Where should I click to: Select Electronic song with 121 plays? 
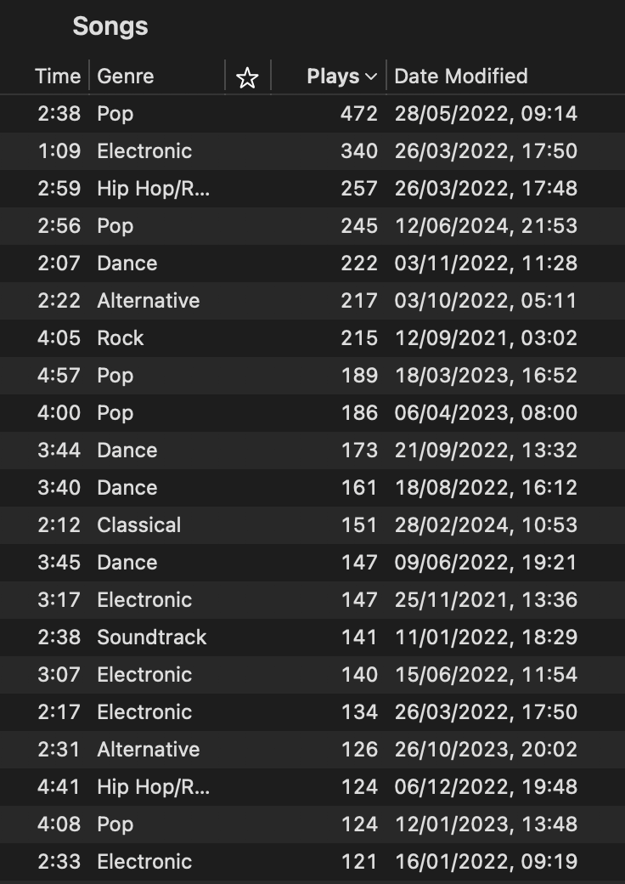tap(312, 861)
